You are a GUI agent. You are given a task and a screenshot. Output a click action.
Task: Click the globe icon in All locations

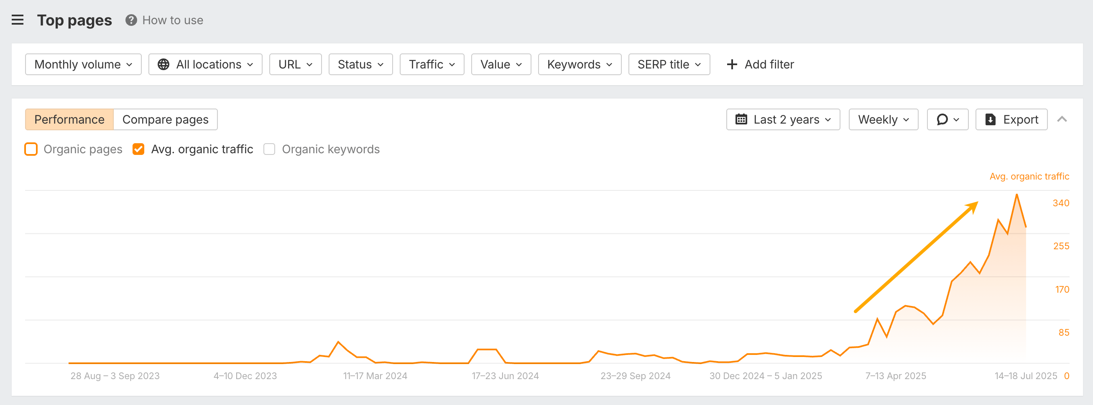(163, 64)
